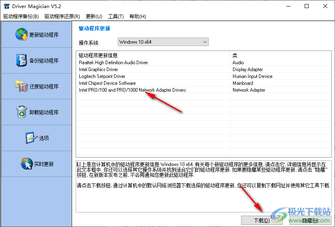Screen dimensions: 335x227
Task: Select the 更新驱动程序 sidebar label
Action: [44, 35]
